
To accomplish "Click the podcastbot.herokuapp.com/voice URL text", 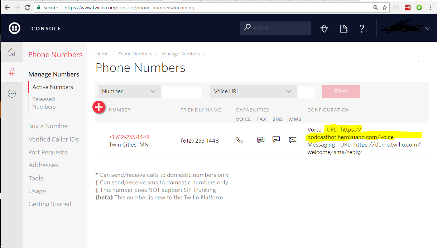I will click(350, 137).
